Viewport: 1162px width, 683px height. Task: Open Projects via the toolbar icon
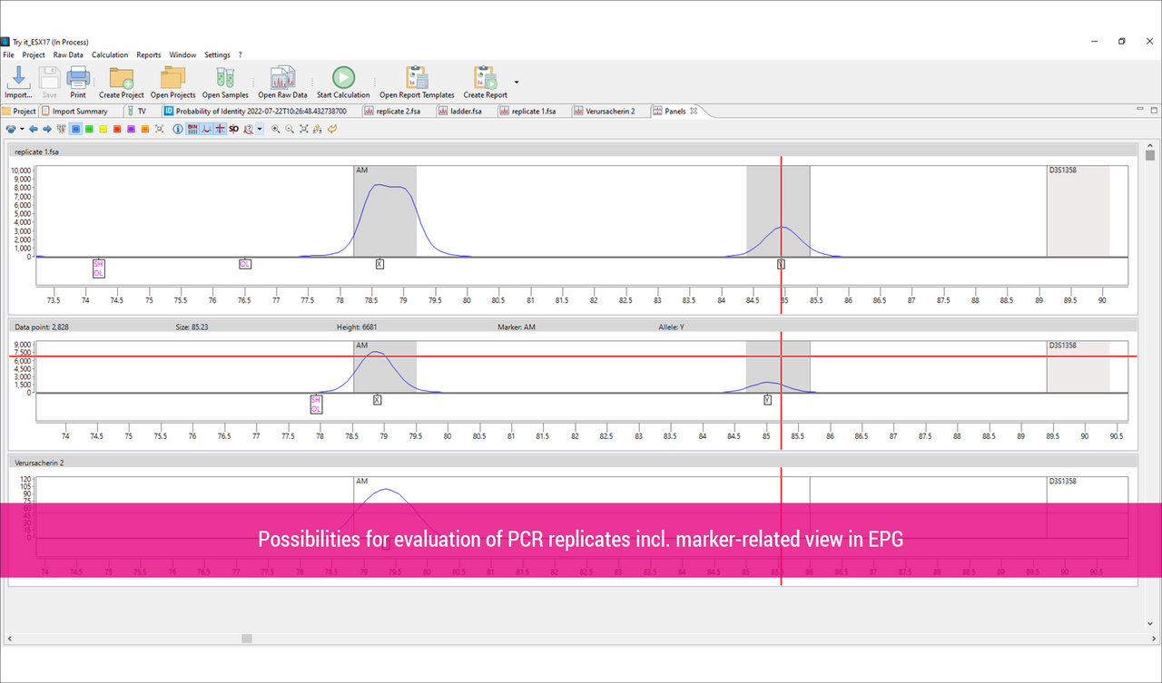pos(172,76)
